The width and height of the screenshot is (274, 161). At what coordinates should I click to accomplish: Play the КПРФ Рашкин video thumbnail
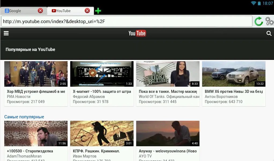[x=102, y=133]
